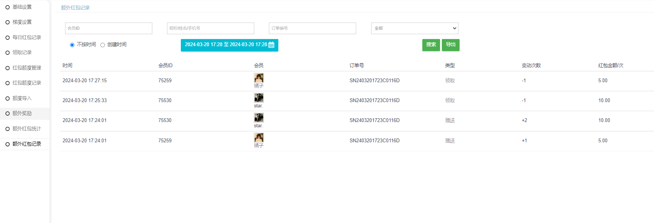Viewport: 654px width, 223px height.
Task: Open 额度导入 in the sidebar
Action: [22, 98]
